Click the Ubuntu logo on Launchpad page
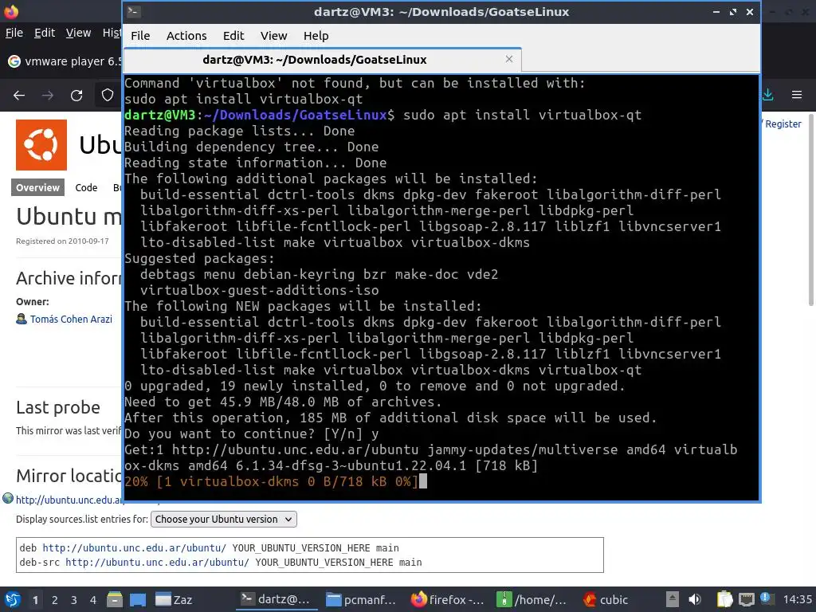The image size is (816, 612). coord(41,145)
